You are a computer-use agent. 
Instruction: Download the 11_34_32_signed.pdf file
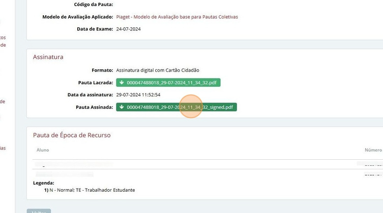pyautogui.click(x=176, y=107)
